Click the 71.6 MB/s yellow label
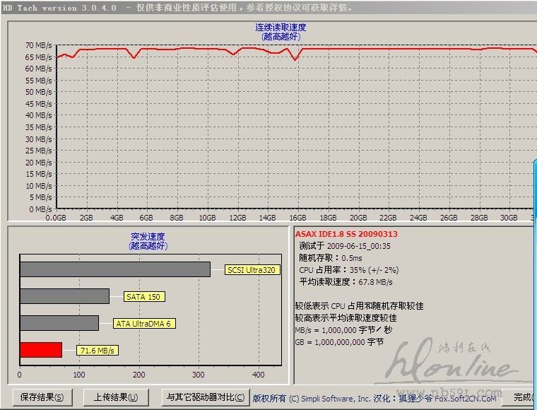 point(98,351)
